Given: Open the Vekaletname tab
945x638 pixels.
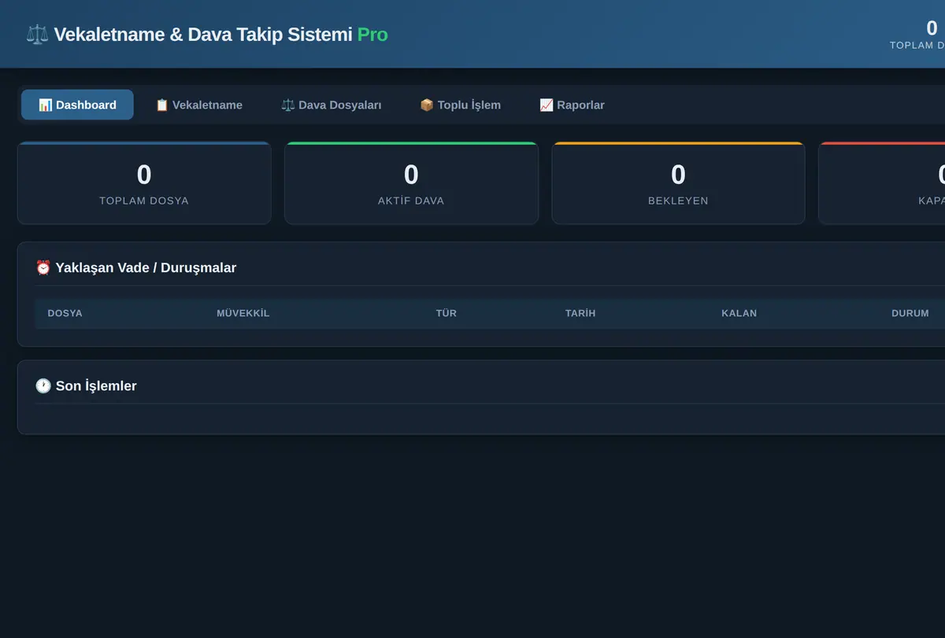Looking at the screenshot, I should pos(198,105).
